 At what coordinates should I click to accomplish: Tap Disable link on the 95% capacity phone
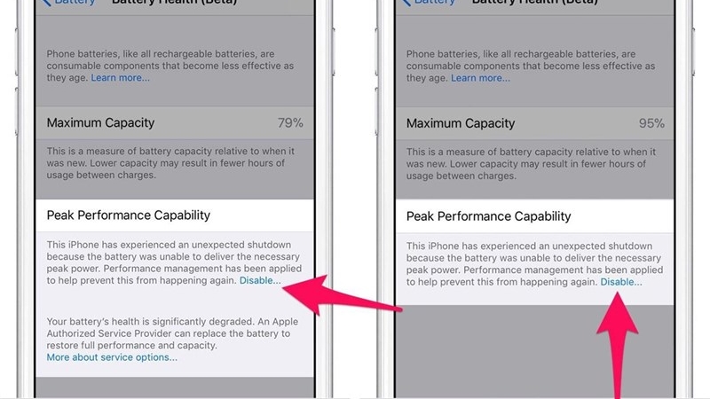click(620, 282)
